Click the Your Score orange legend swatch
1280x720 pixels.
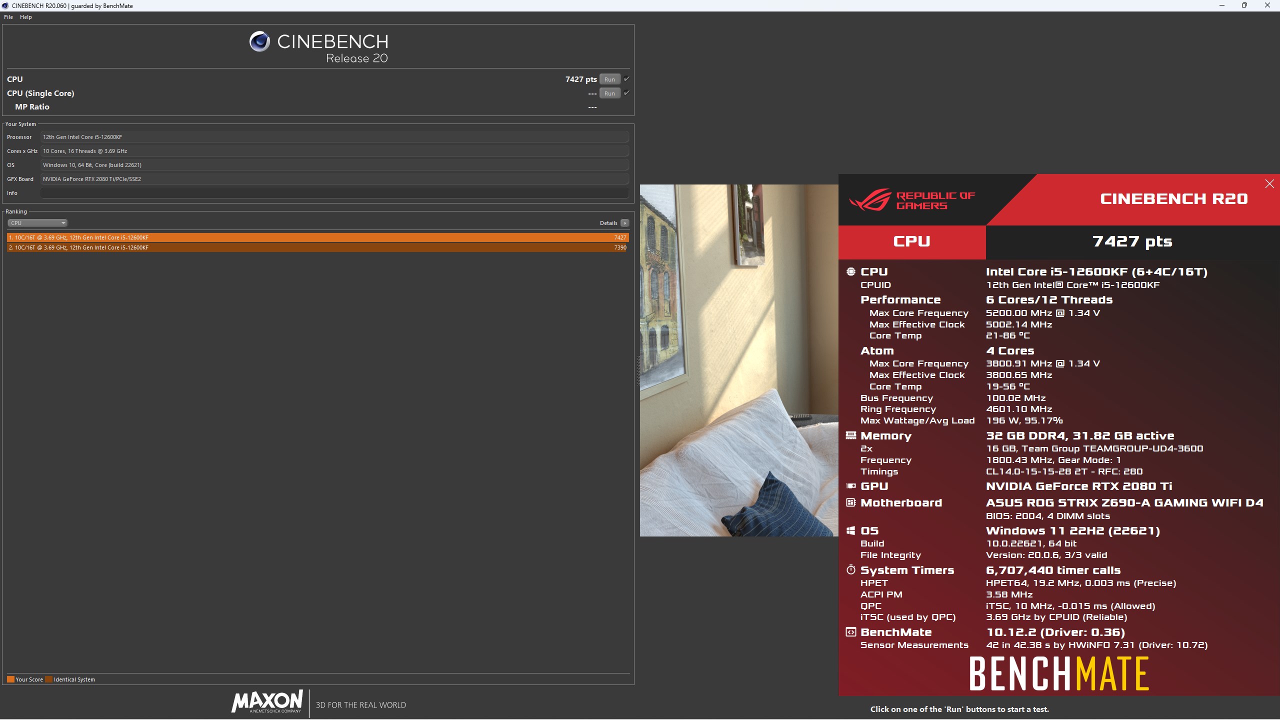click(x=10, y=679)
